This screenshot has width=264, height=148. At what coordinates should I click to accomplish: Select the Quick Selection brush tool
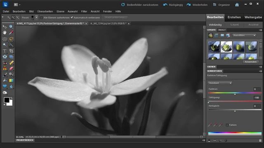[x=11, y=45]
